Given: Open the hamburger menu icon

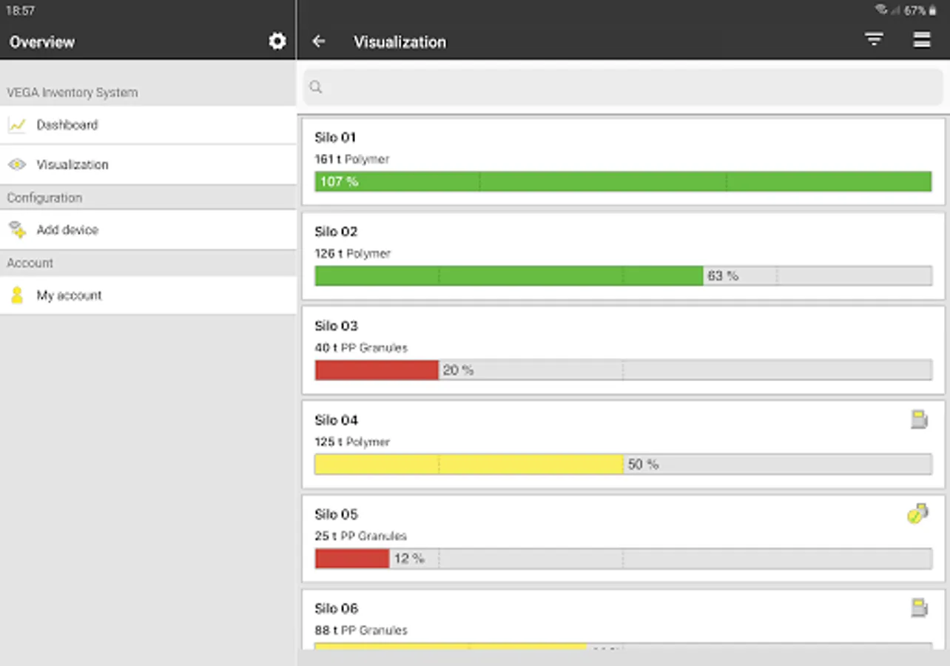Looking at the screenshot, I should click(x=921, y=40).
